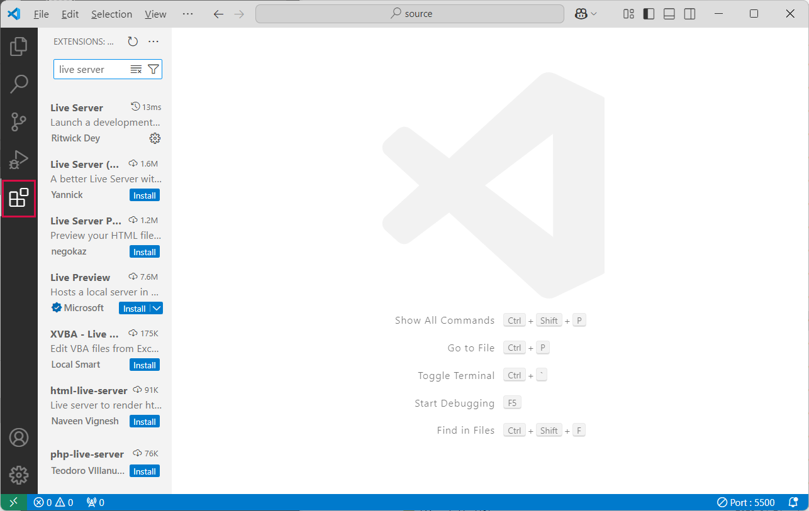809x511 pixels.
Task: Click the source command center search box
Action: pyautogui.click(x=410, y=14)
